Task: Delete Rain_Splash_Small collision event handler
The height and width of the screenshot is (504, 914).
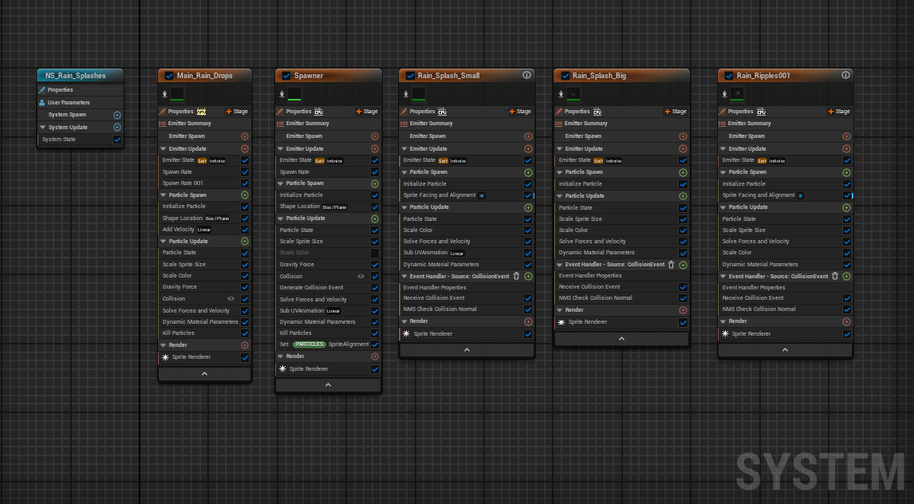Action: click(x=517, y=276)
